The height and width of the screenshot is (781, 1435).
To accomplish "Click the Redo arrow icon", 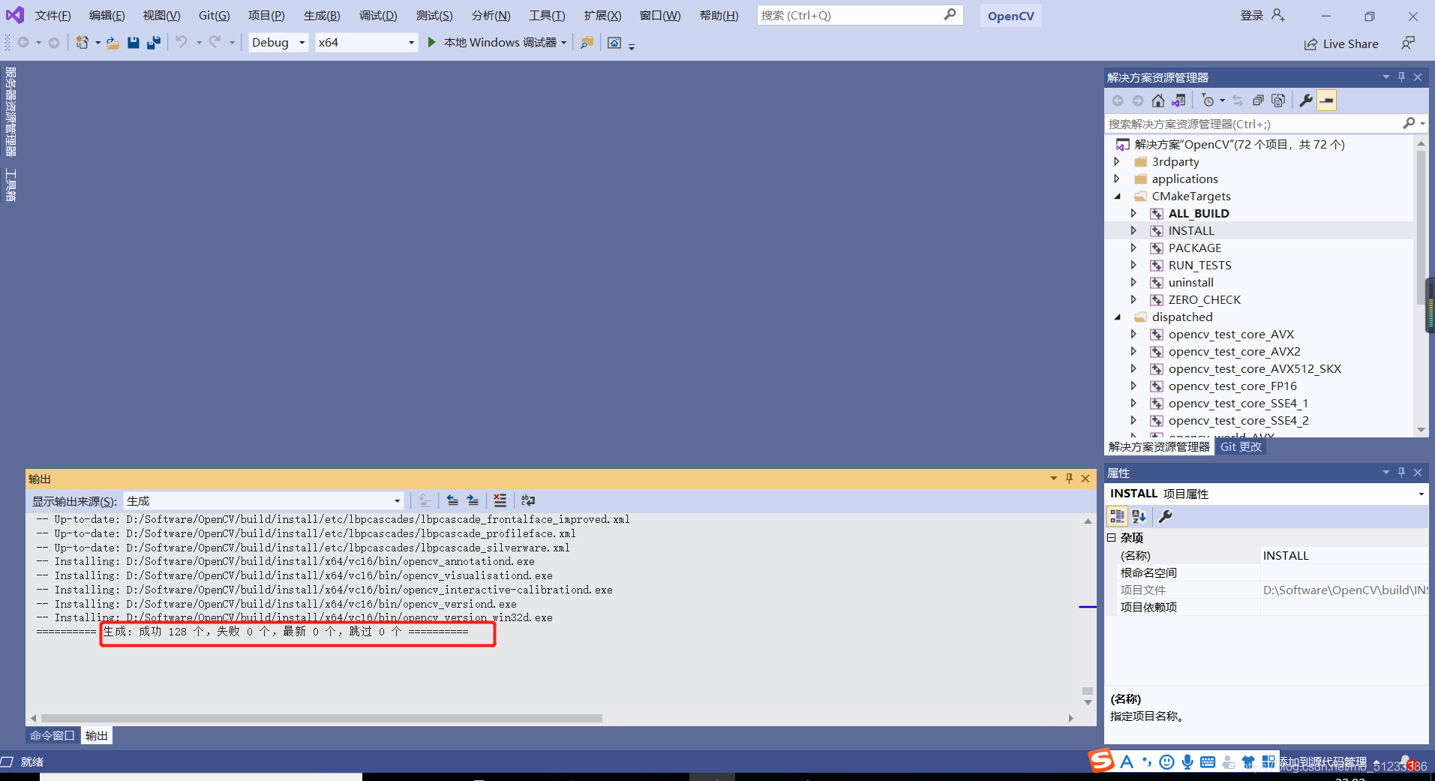I will (215, 42).
